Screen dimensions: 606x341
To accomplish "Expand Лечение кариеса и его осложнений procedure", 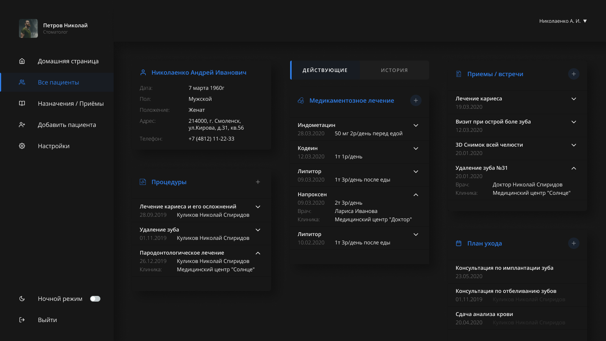I will click(258, 207).
